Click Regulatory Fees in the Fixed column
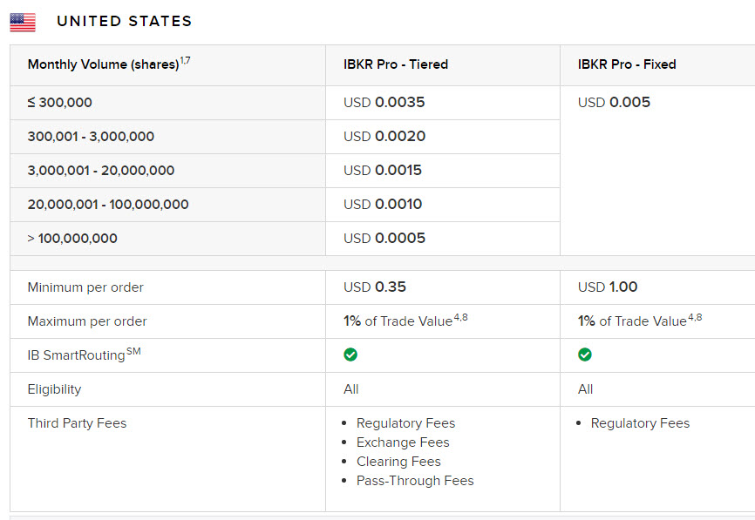This screenshot has width=755, height=520. pos(640,423)
